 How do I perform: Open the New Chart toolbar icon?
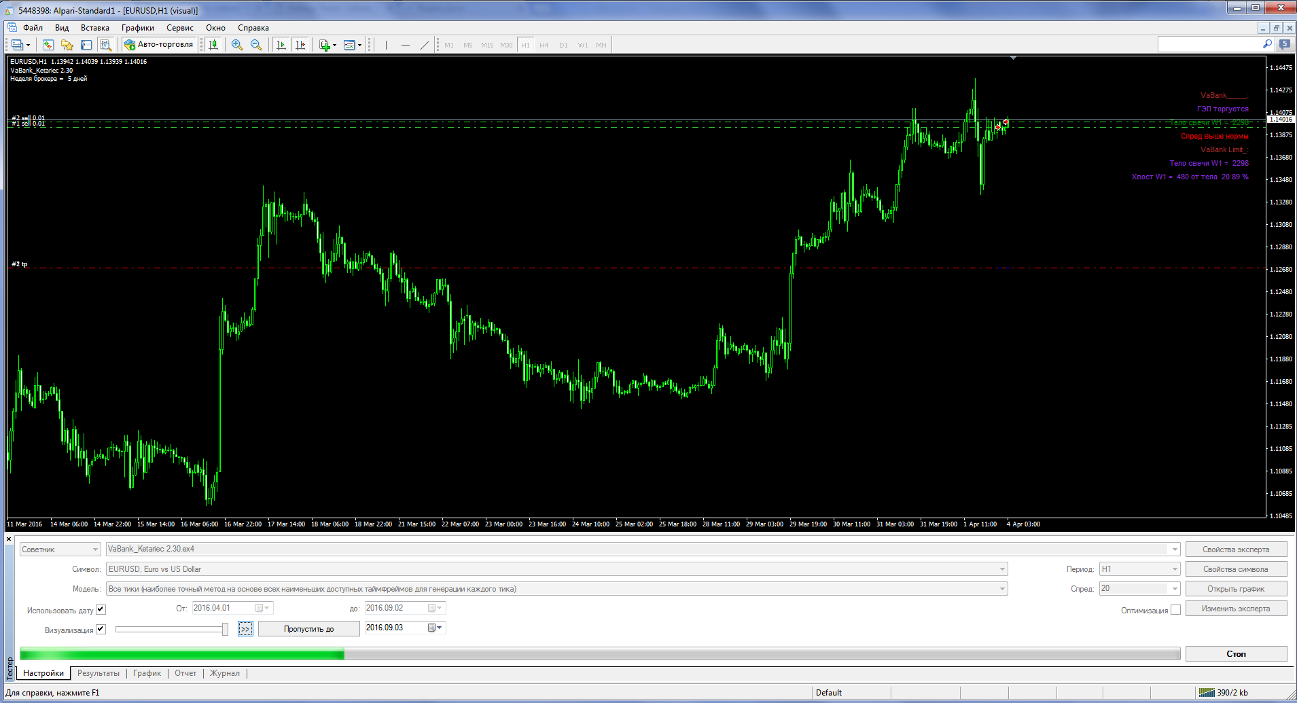[x=17, y=45]
